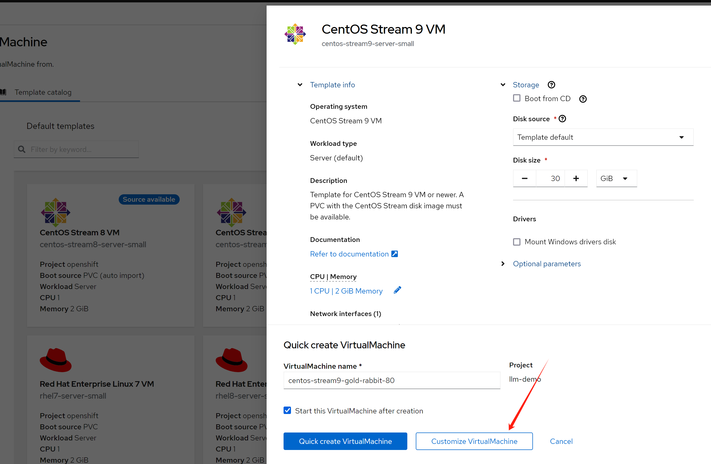Viewport: 711px width, 464px height.
Task: Uncheck Start this VirtualMachine after creation
Action: (x=287, y=411)
